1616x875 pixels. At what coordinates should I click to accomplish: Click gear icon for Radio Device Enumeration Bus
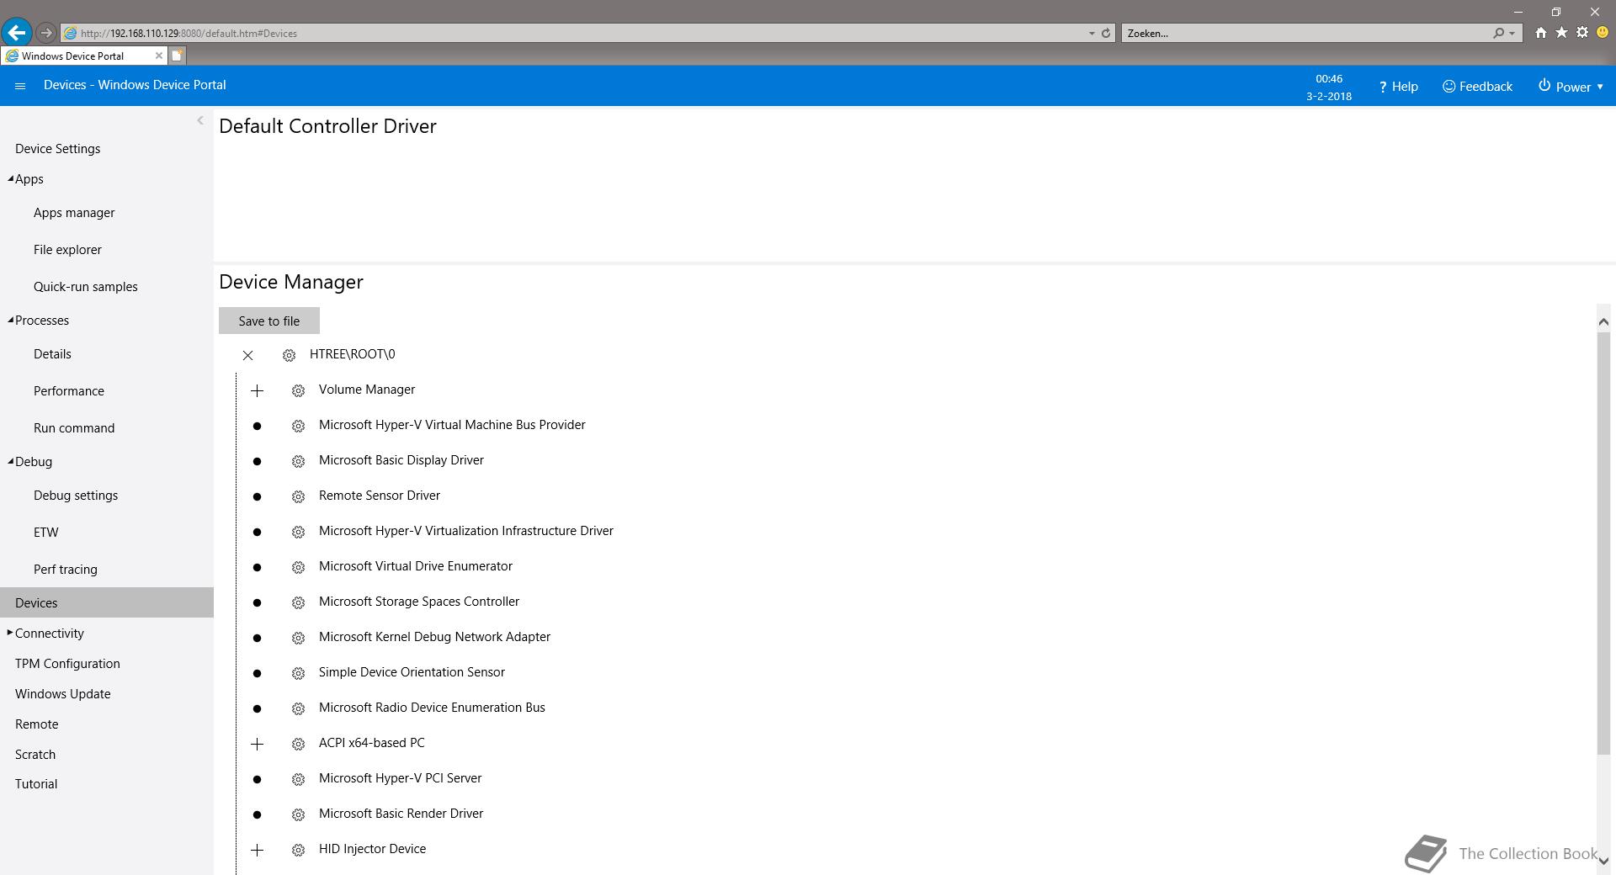[298, 708]
